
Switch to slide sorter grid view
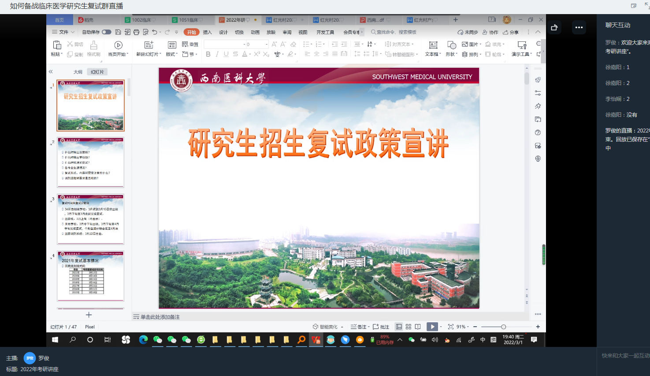click(x=409, y=327)
